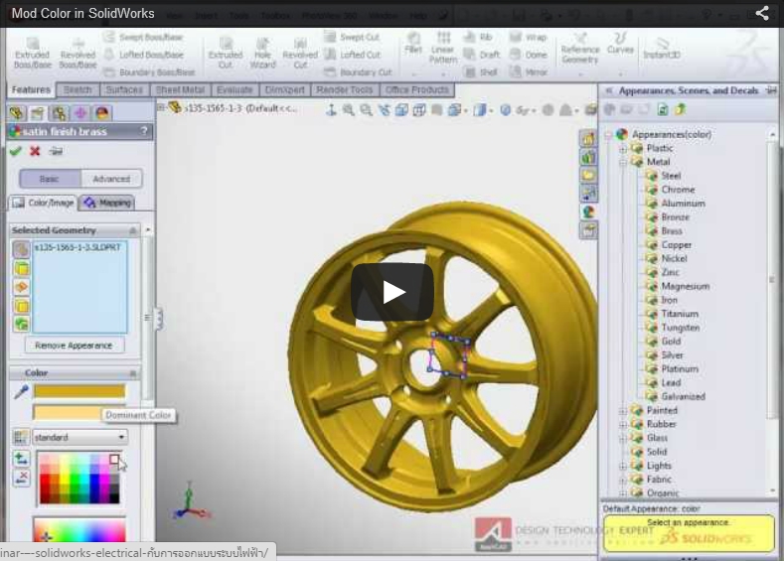Select the Color/Image tab
Viewport: 784px width, 561px height.
pos(43,203)
